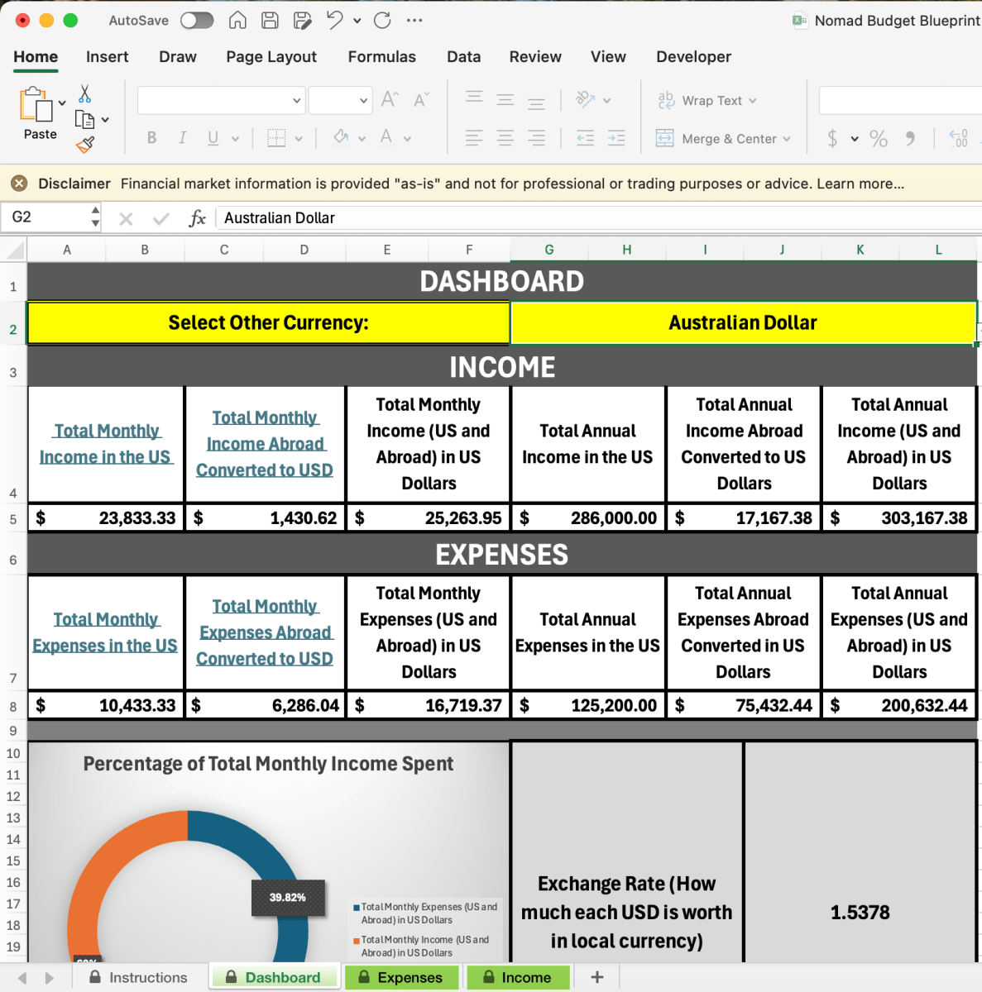982x992 pixels.
Task: Apply Percent Style number format
Action: [879, 139]
